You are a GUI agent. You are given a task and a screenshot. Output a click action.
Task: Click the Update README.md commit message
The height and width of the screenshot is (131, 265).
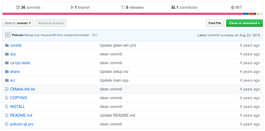(x=117, y=115)
